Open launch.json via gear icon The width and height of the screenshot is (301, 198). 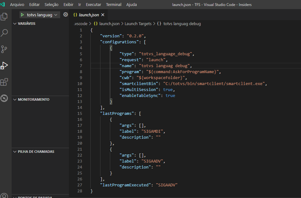(65, 14)
